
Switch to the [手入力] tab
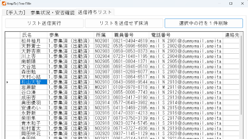(15, 12)
